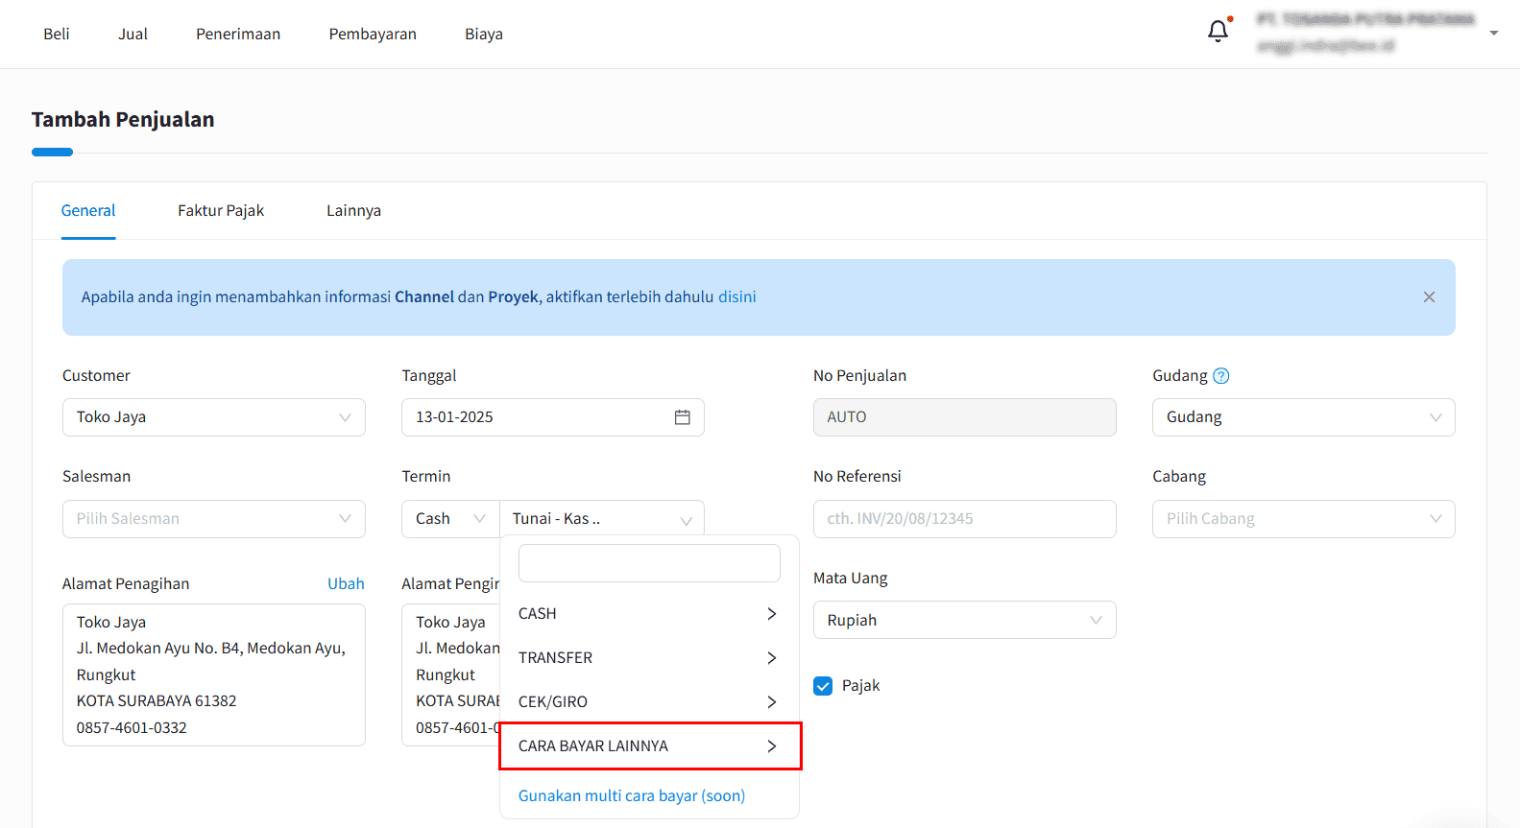Screen dimensions: 1520x828
Task: Select CARA BAYAR LAINNYA option
Action: pos(650,746)
